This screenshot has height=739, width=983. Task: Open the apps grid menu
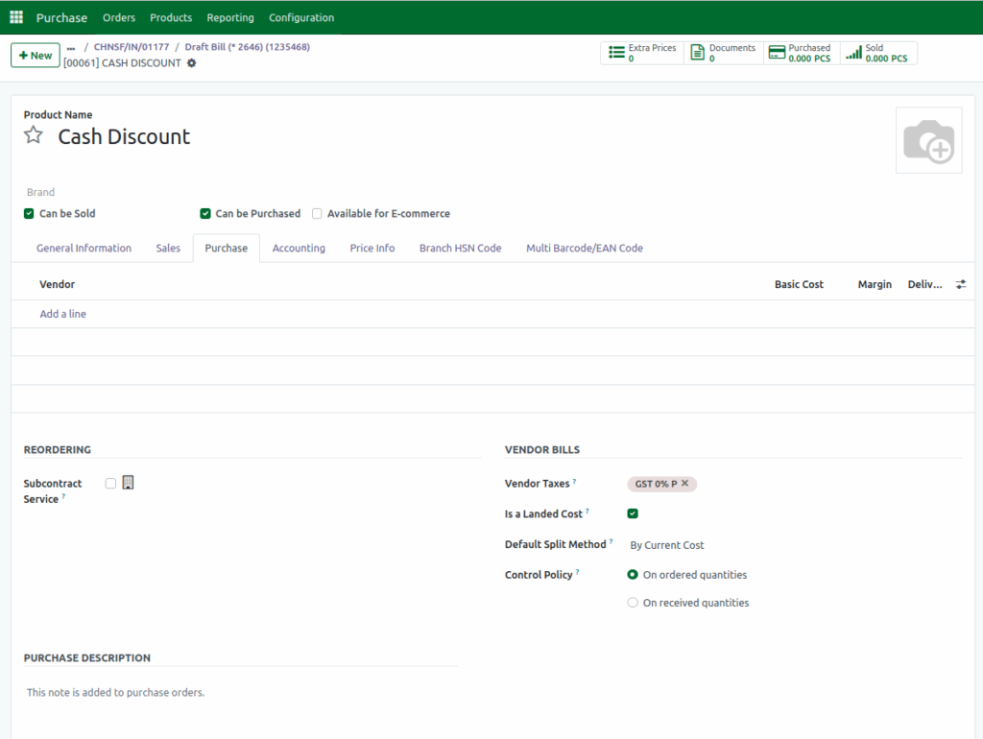15,16
